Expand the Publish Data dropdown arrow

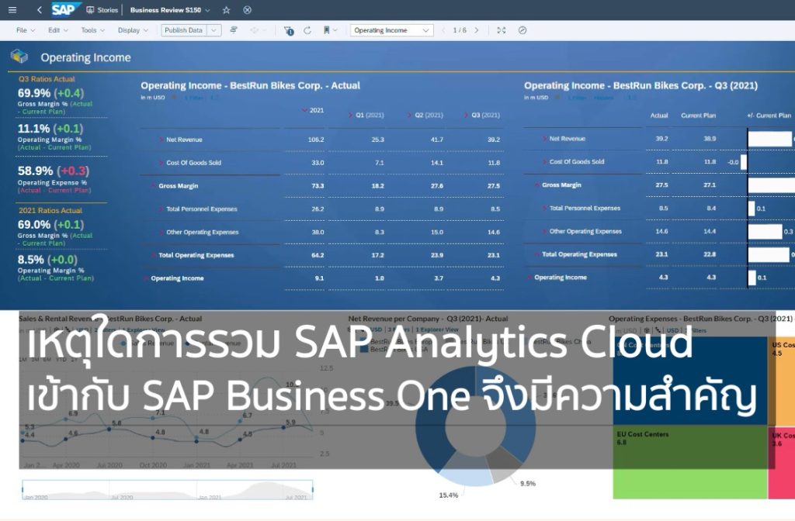coord(214,30)
